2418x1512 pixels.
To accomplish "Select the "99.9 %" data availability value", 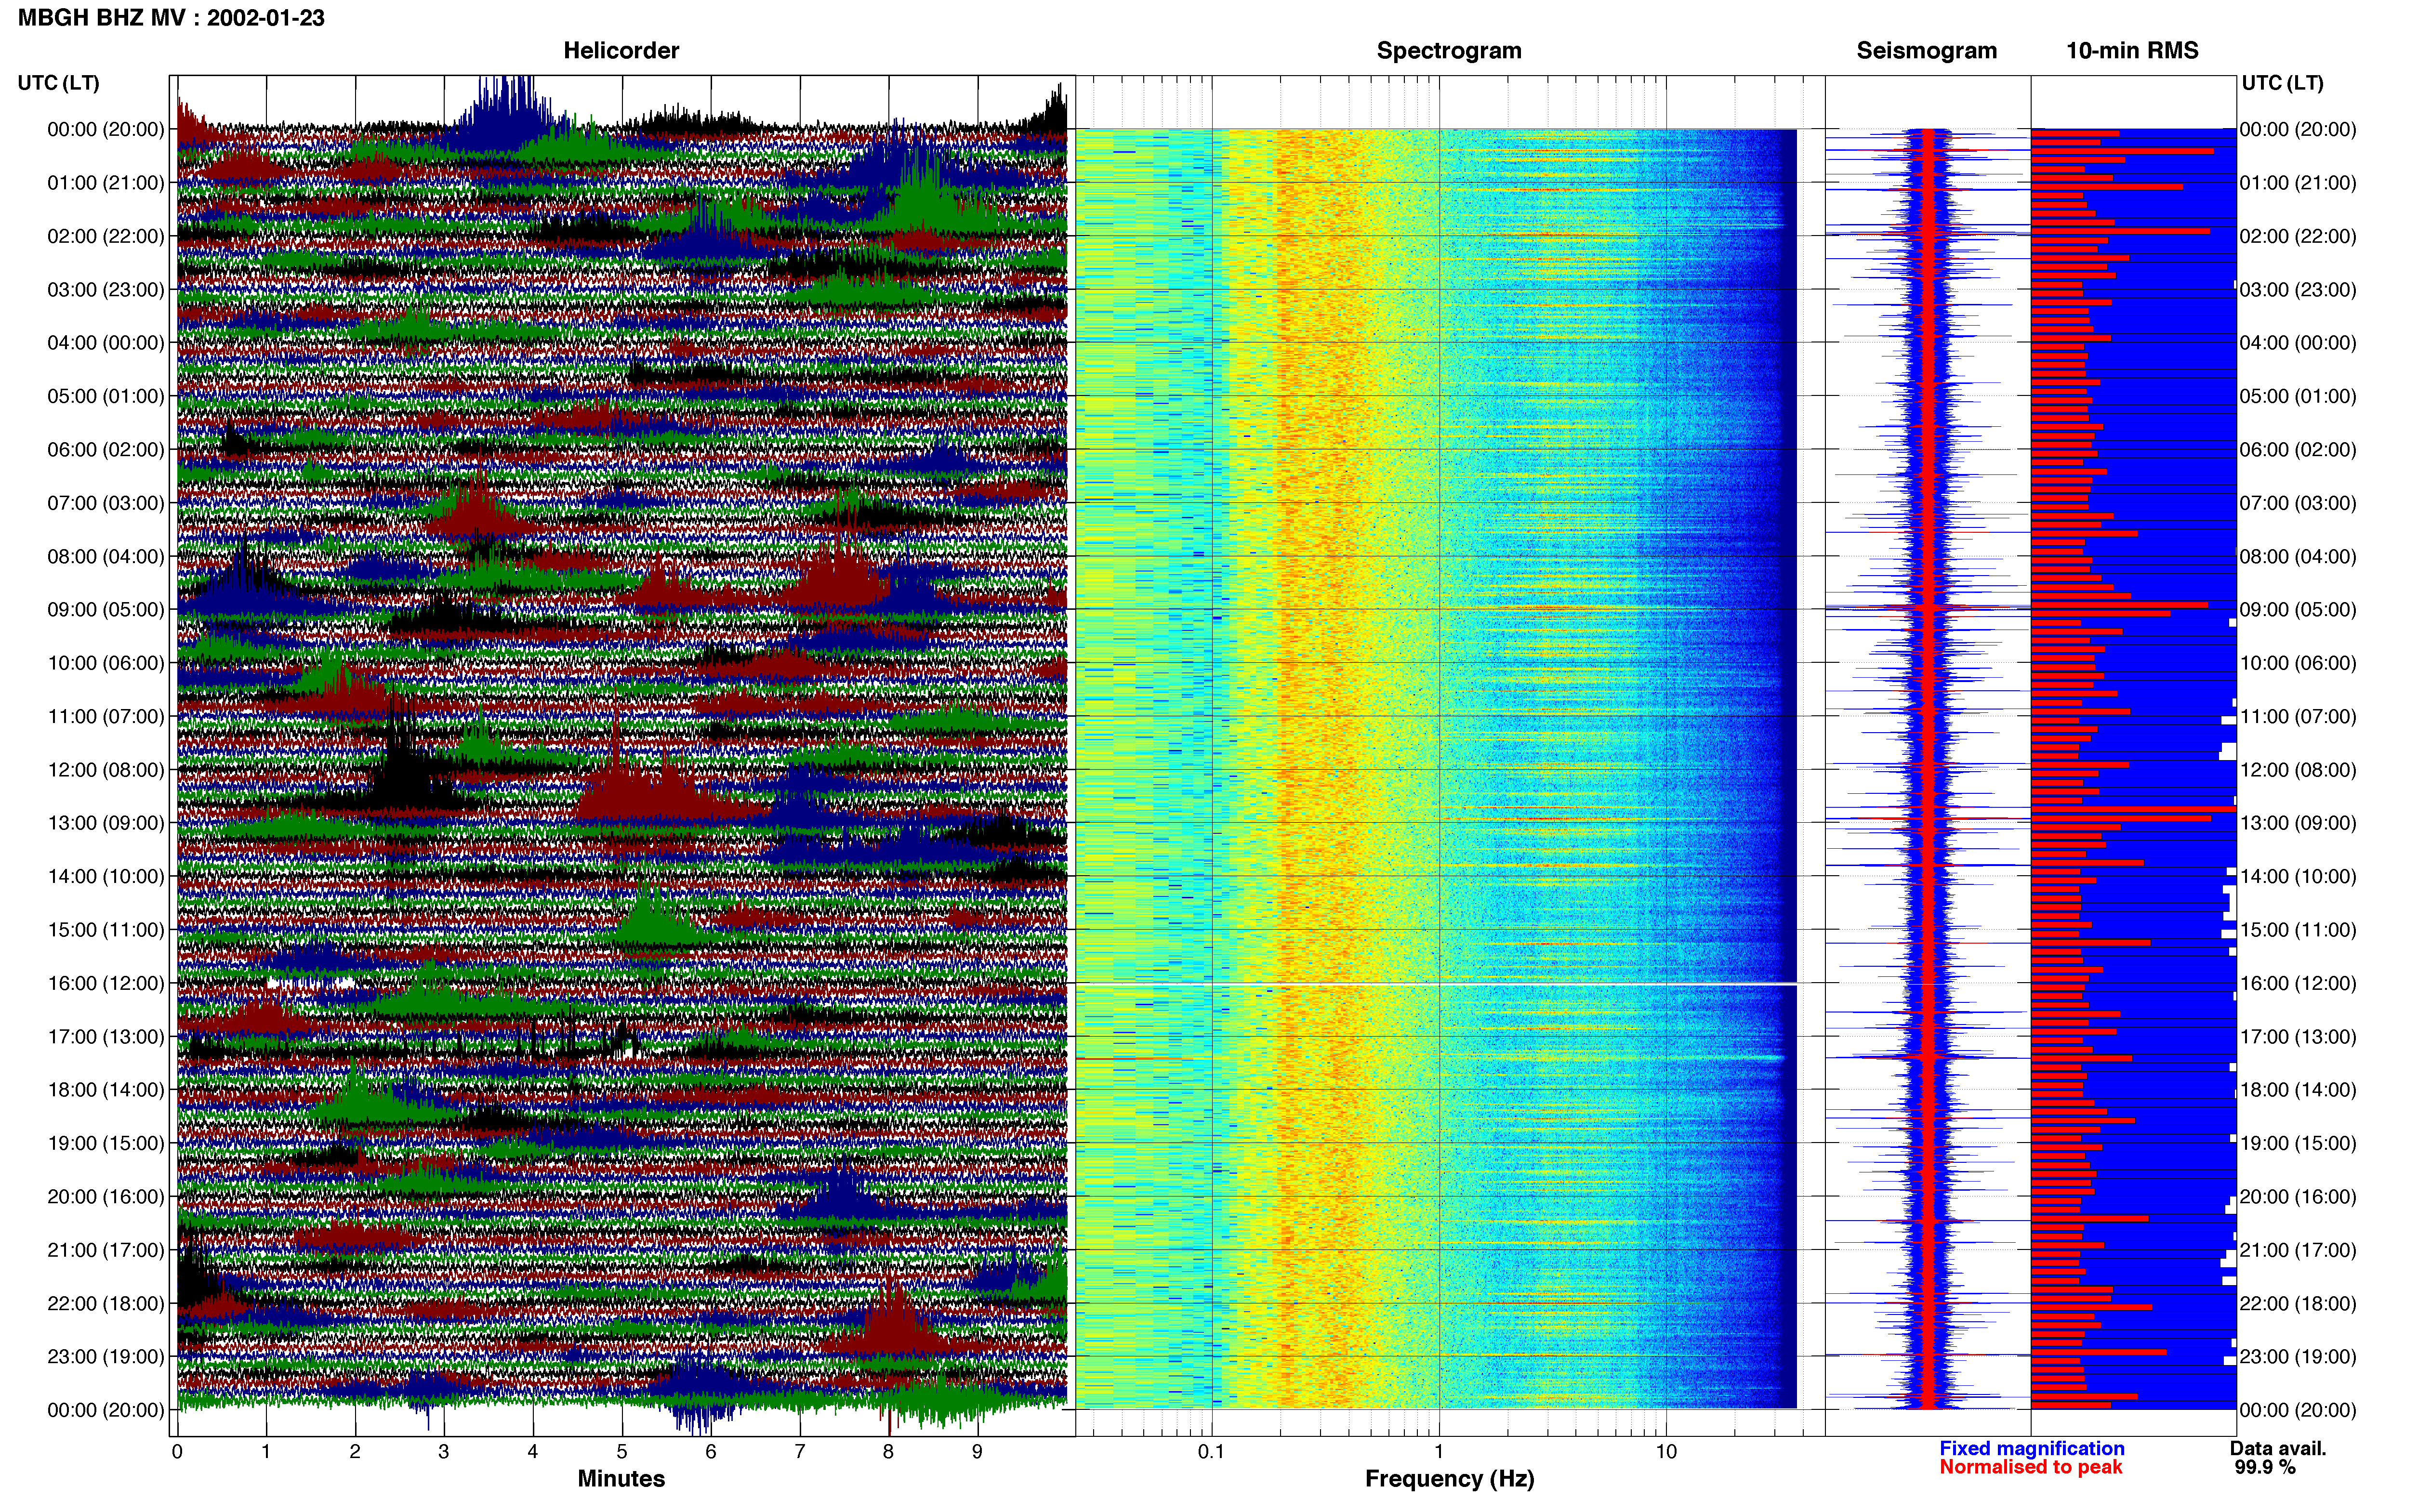I will pyautogui.click(x=2265, y=1467).
